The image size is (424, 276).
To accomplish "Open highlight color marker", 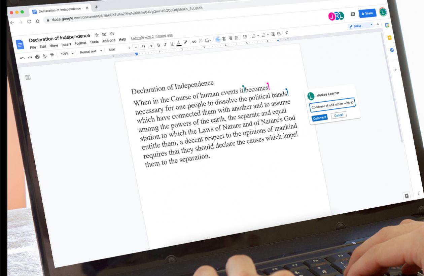I will point(185,42).
